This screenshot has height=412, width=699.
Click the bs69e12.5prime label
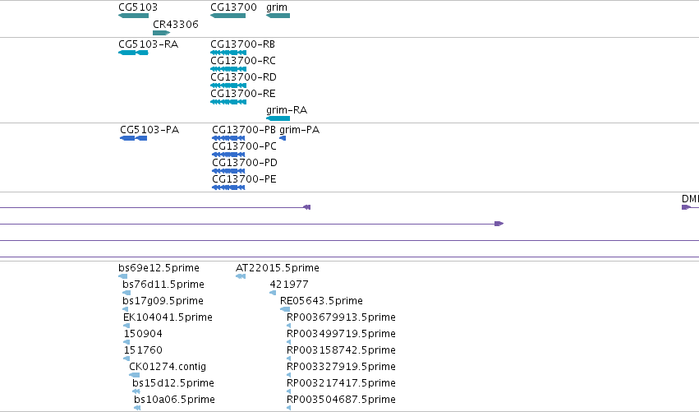[159, 268]
